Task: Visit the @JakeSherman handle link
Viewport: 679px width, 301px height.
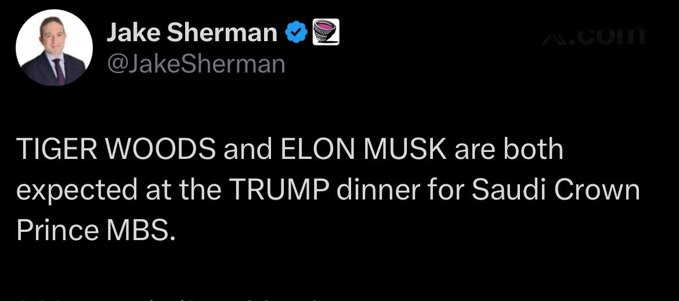Action: [x=196, y=64]
